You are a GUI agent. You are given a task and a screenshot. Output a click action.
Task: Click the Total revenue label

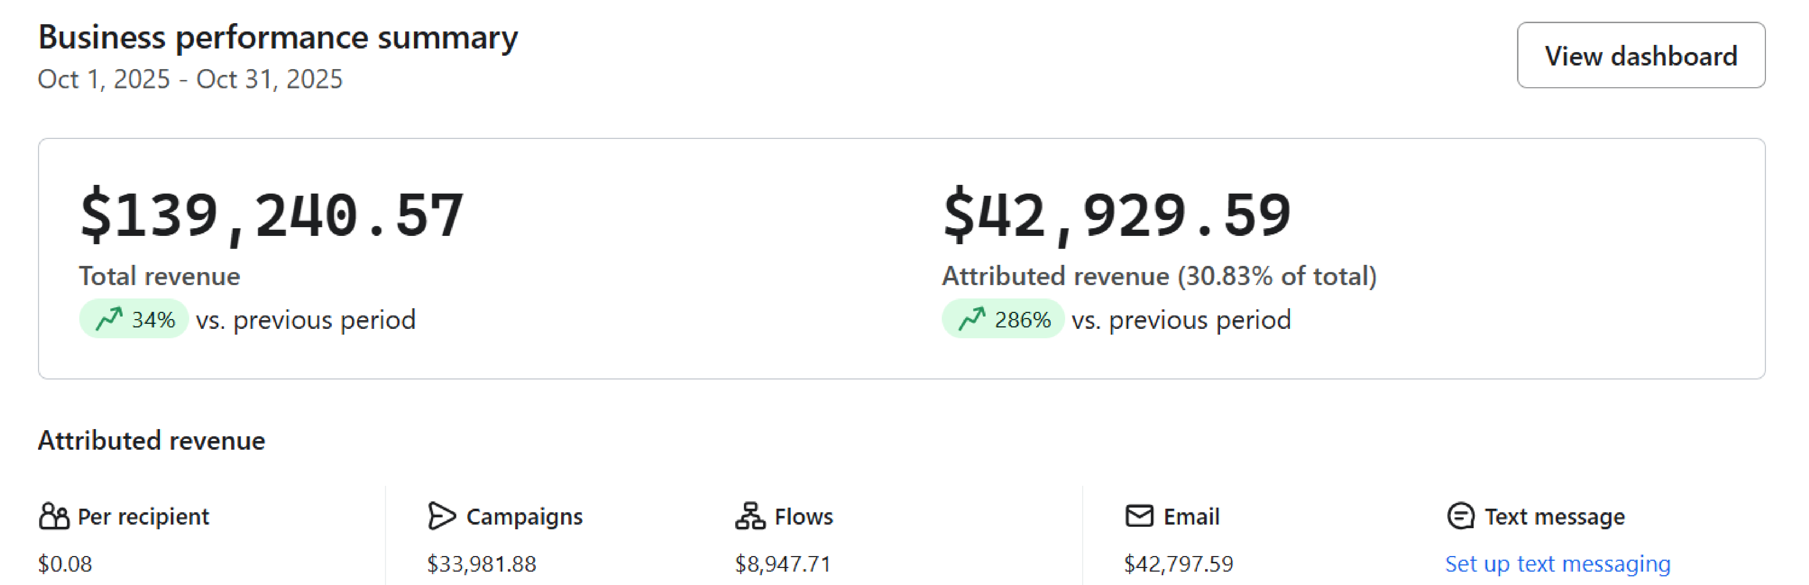(x=160, y=276)
